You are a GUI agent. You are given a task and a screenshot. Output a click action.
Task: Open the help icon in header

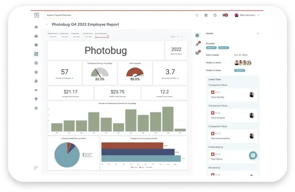pyautogui.click(x=215, y=15)
